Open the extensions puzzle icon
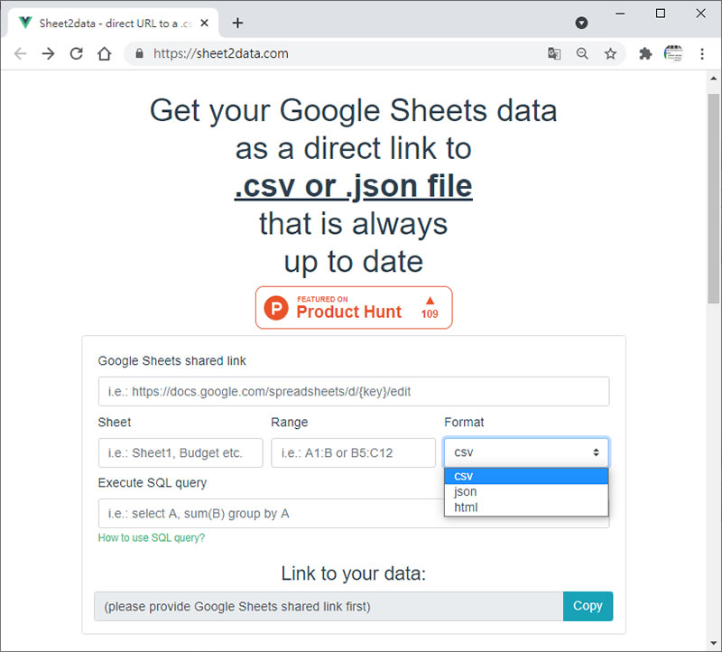The height and width of the screenshot is (652, 722). (645, 53)
